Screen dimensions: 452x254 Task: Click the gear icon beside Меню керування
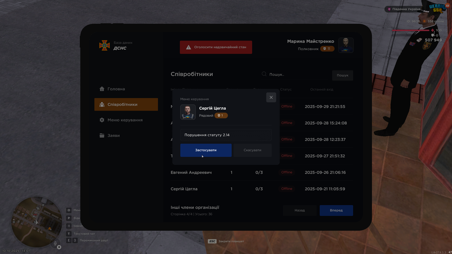point(102,120)
